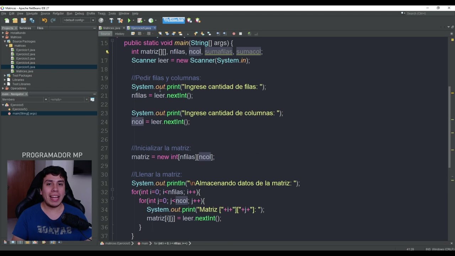Screen dimensions: 455x256
Task: Minimize the Projects panel
Action: tap(94, 28)
